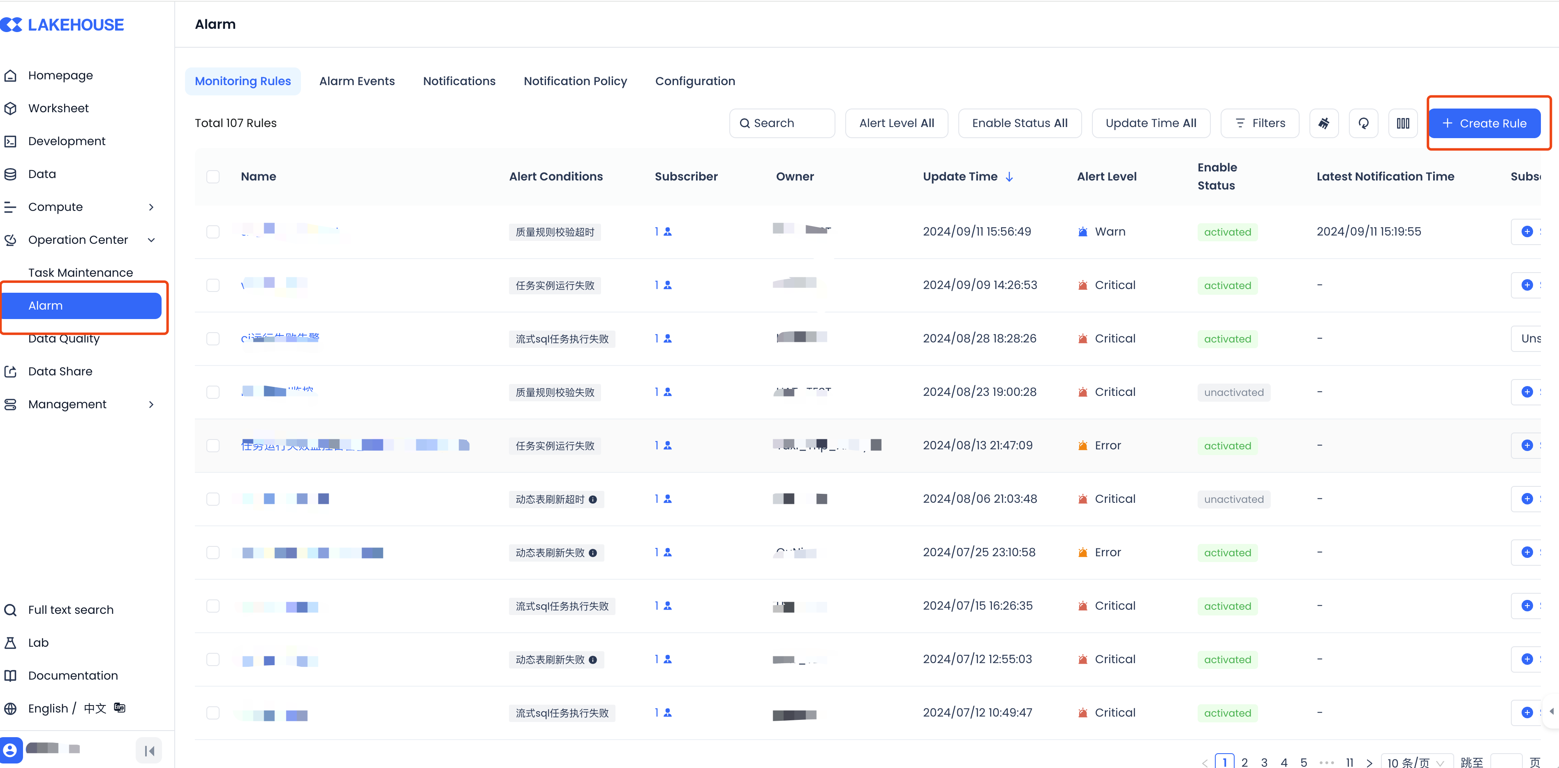The image size is (1559, 768).
Task: Collapse the sidebar with the arrow icon
Action: point(149,751)
